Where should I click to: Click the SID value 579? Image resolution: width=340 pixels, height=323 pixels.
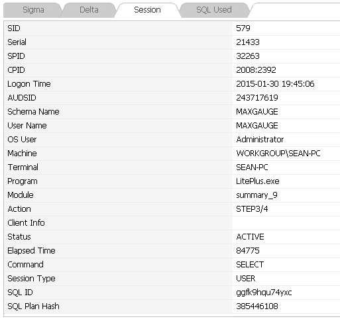(x=243, y=28)
